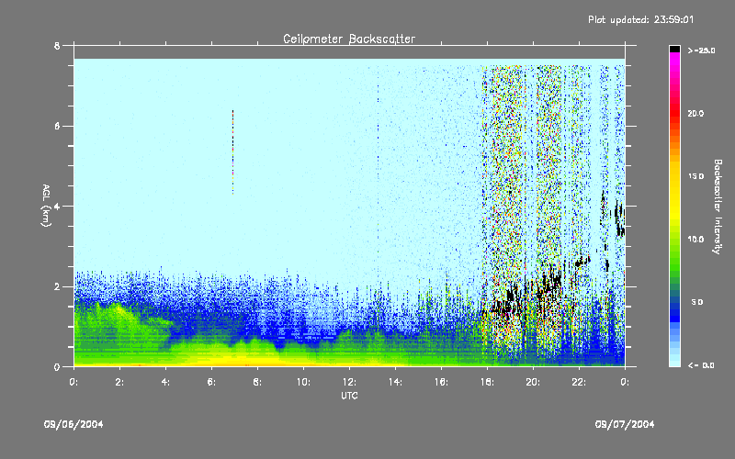Click the "8:" UTC hour tick label
The width and height of the screenshot is (735, 459).
point(257,382)
